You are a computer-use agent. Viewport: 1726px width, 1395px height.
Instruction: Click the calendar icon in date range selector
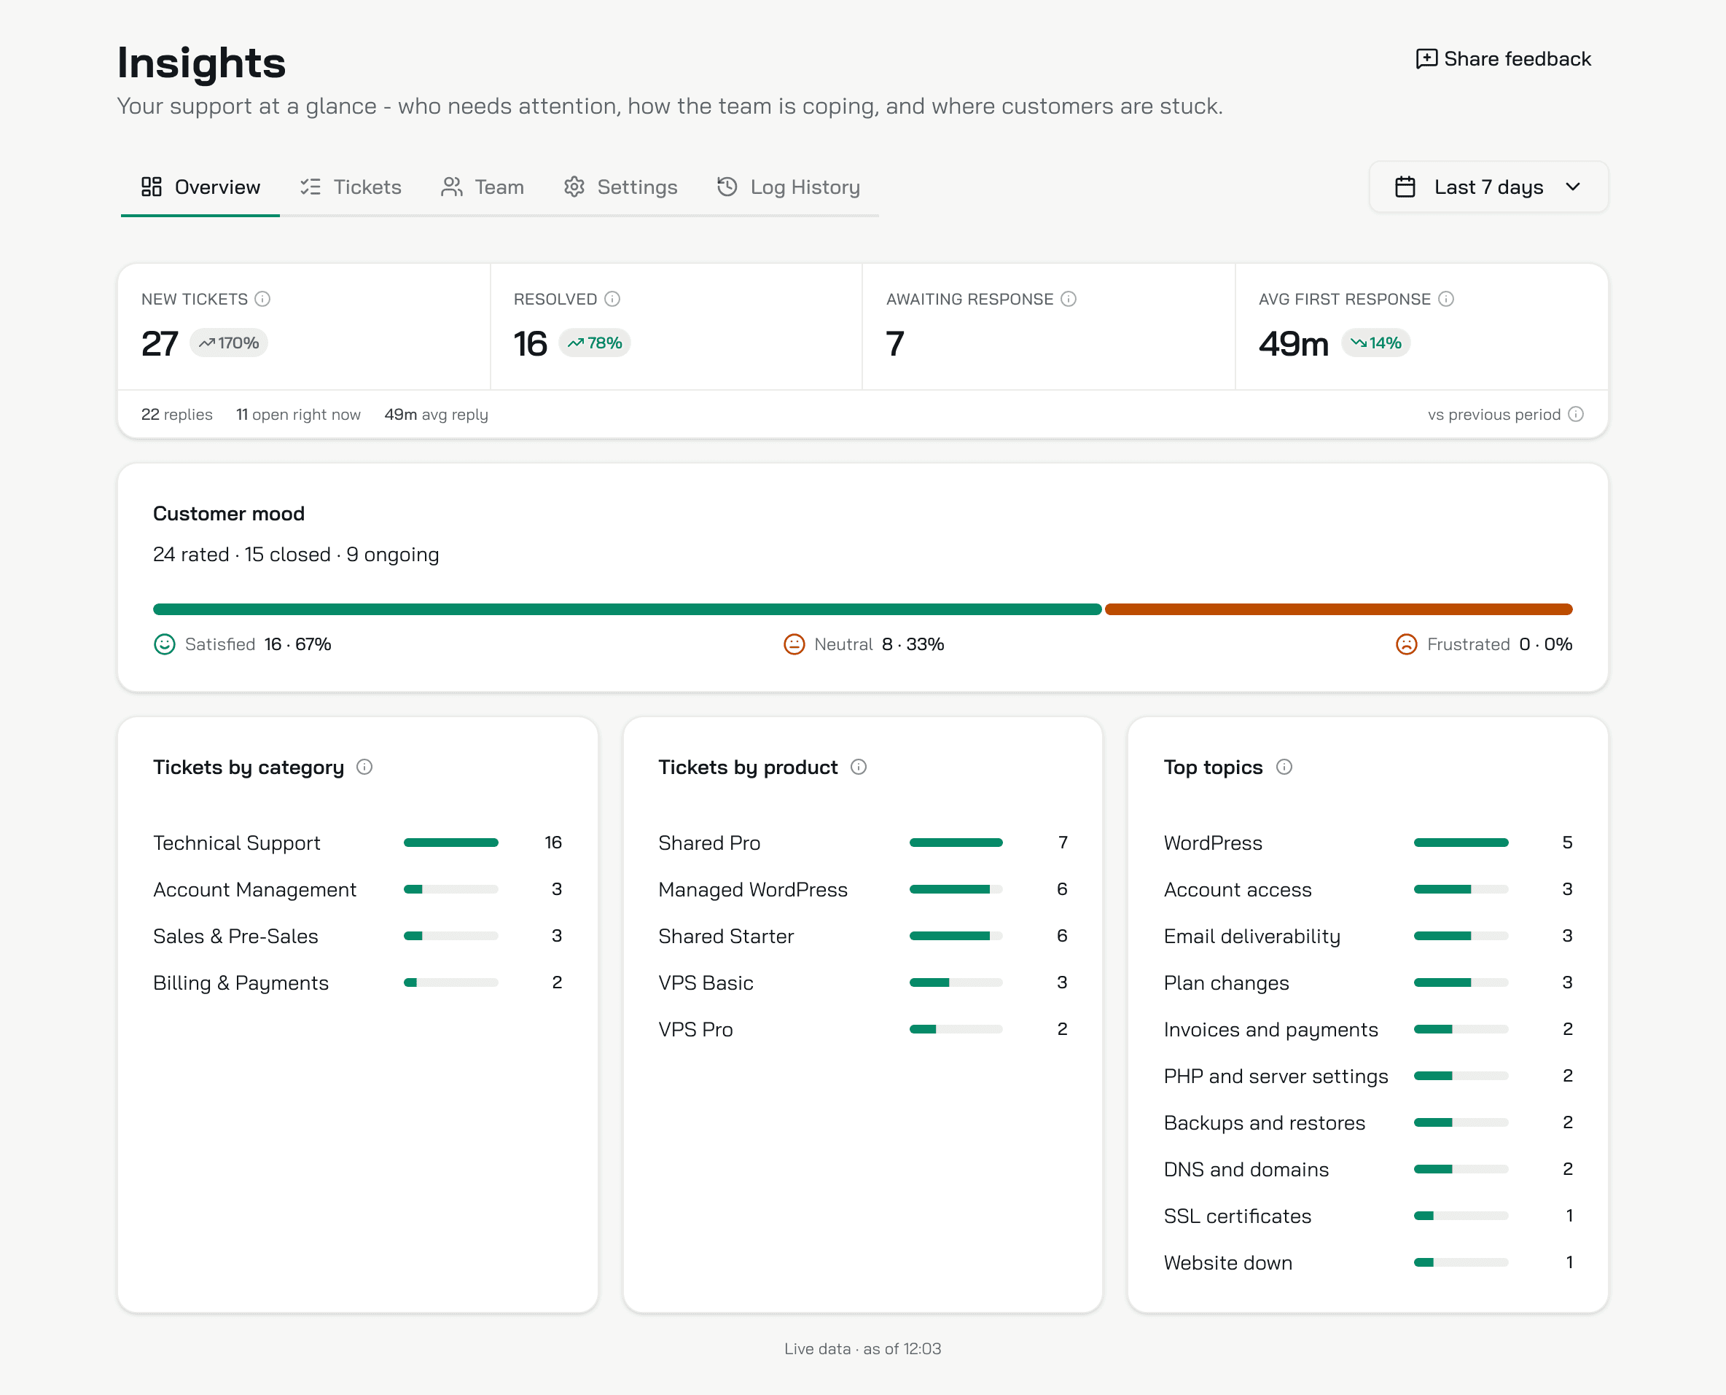(1405, 187)
